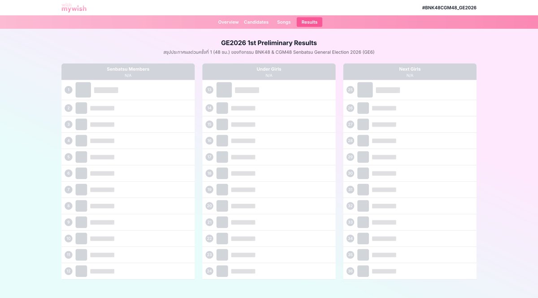This screenshot has height=298, width=538.
Task: Select the rank 17 number badge
Action: (x=209, y=157)
